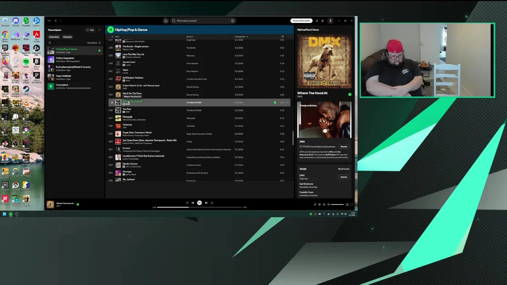Adjust the volume slider
The image size is (507, 285).
[x=337, y=205]
